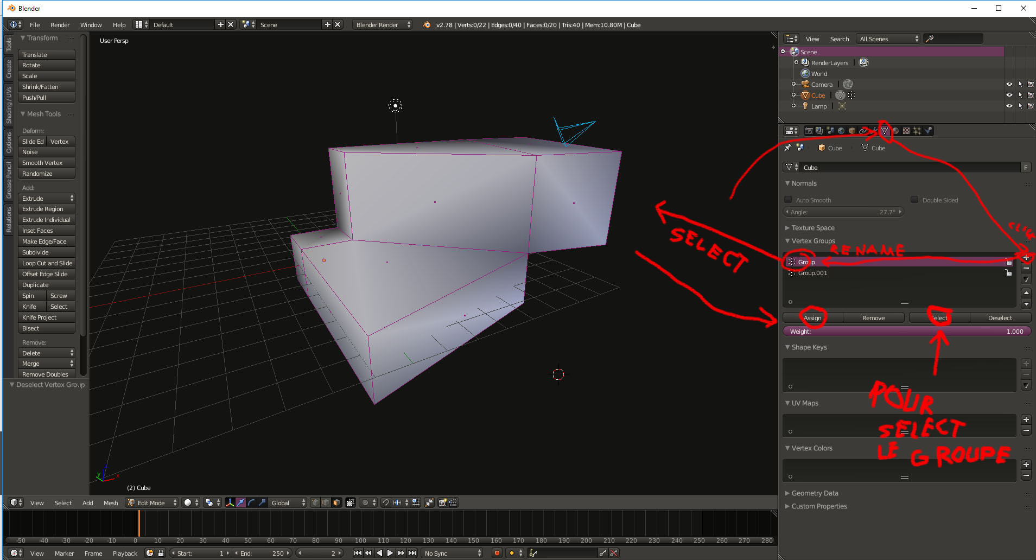Open the Mesh menu in the viewport header
Image resolution: width=1036 pixels, height=560 pixels.
point(111,502)
